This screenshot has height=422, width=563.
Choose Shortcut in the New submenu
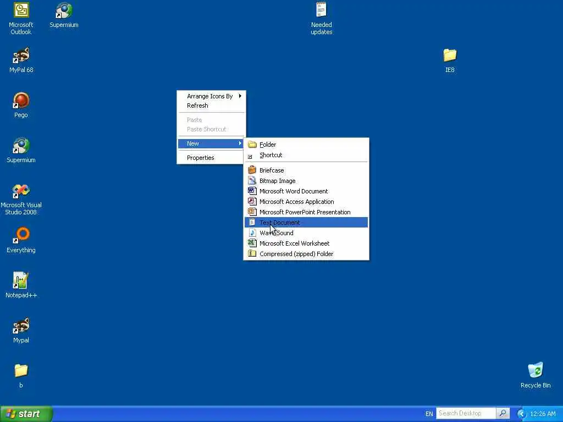[306, 155]
